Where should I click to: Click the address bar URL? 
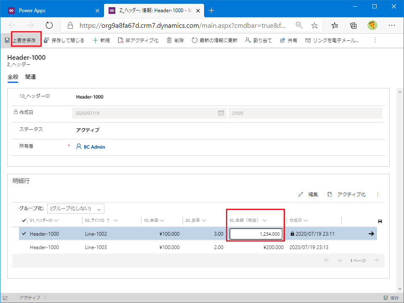click(182, 26)
